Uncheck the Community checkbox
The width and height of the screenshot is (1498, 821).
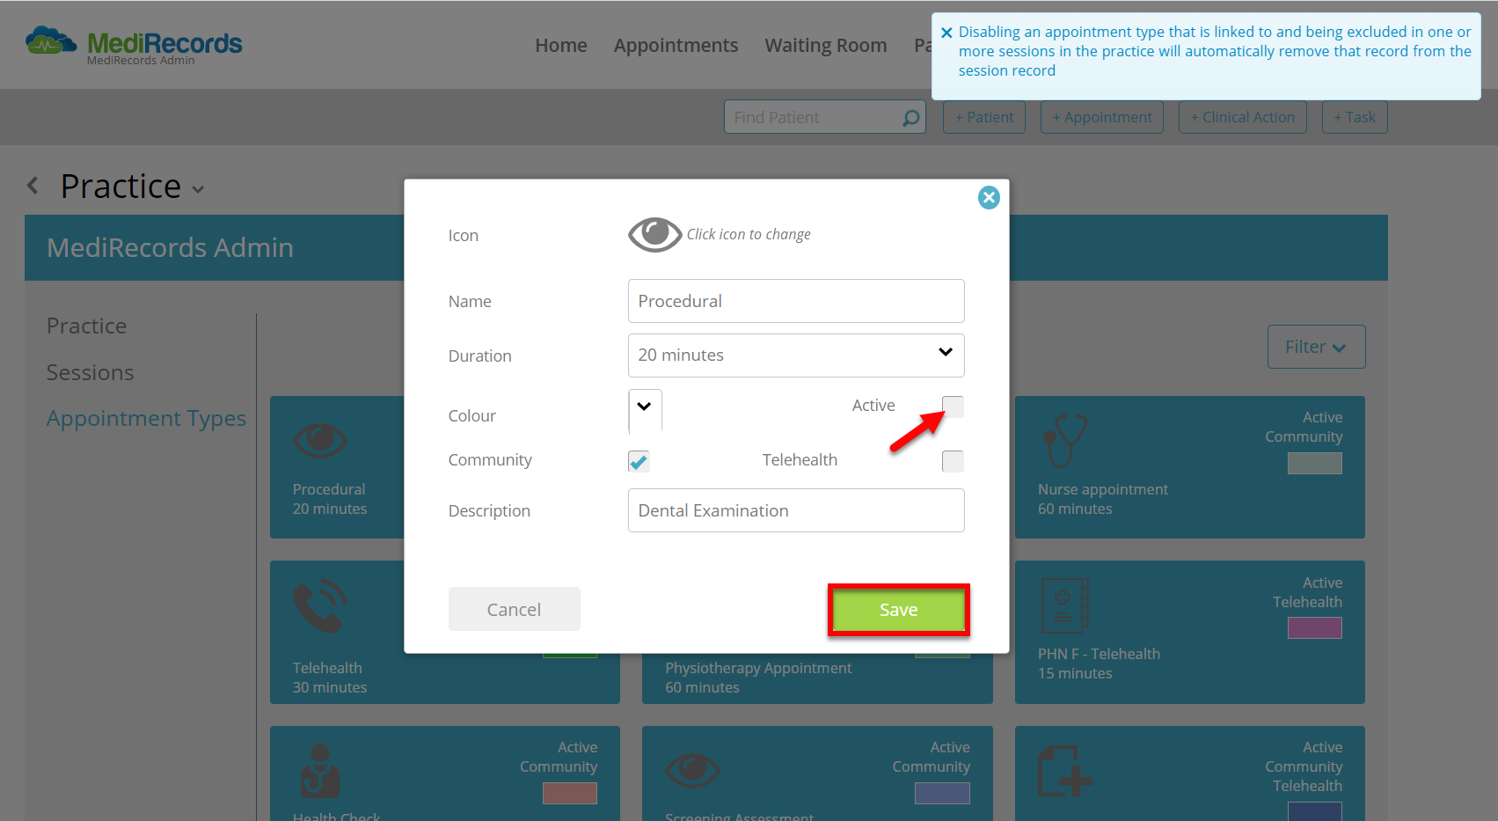click(x=639, y=461)
